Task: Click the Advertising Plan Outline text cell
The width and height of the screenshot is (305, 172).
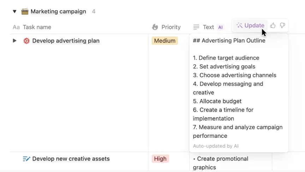Action: pyautogui.click(x=239, y=88)
